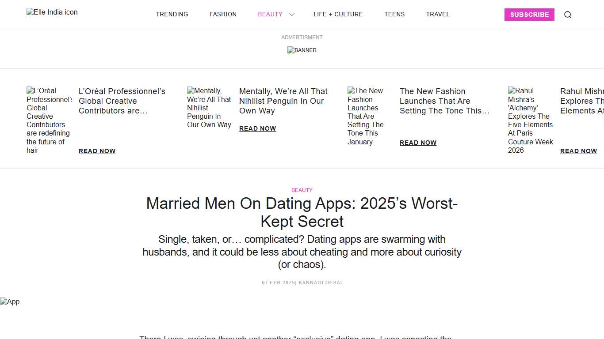Viewport: 604px width, 339px height.
Task: Open Read Now under L'Oréal Professionnel article
Action: coord(97,151)
